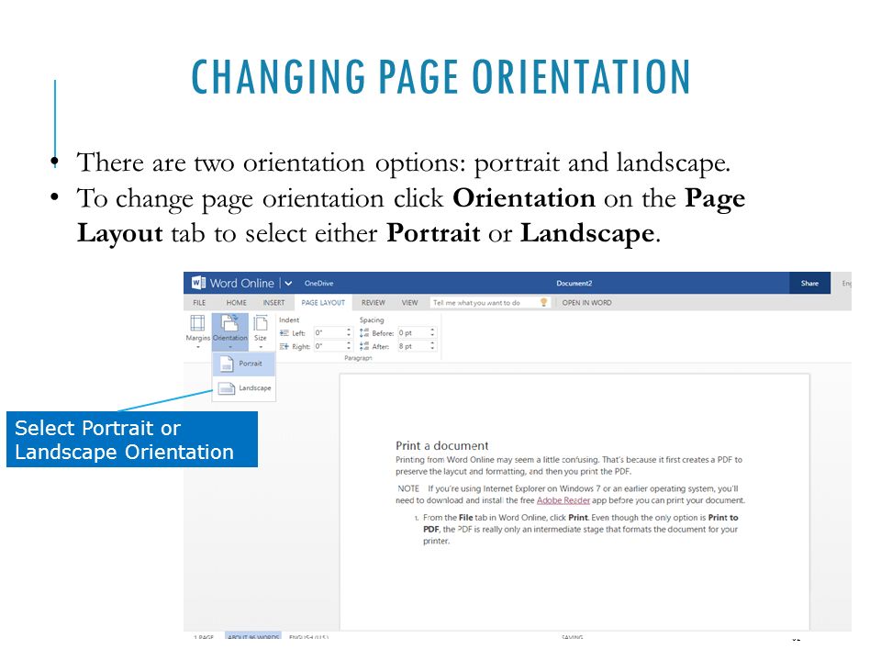Switch to the HOME tab
The height and width of the screenshot is (661, 881).
pos(237,302)
